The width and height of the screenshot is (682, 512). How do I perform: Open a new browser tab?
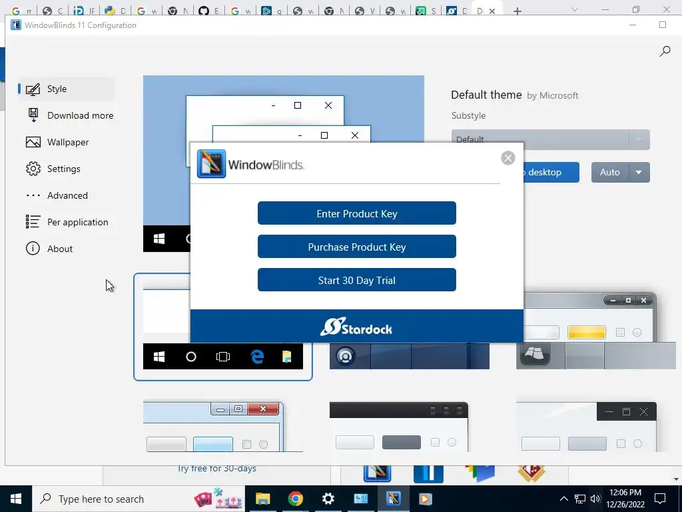click(x=517, y=11)
